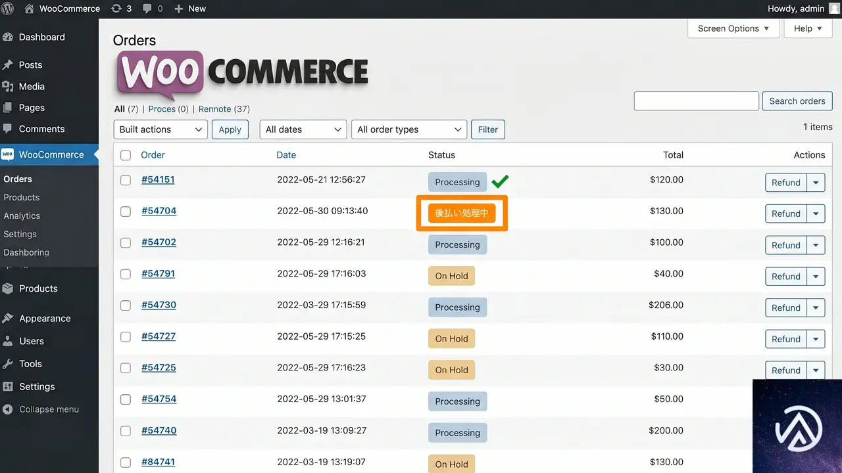Click the home icon beside WooCommerce site name
Viewport: 842px width, 473px height.
(29, 9)
